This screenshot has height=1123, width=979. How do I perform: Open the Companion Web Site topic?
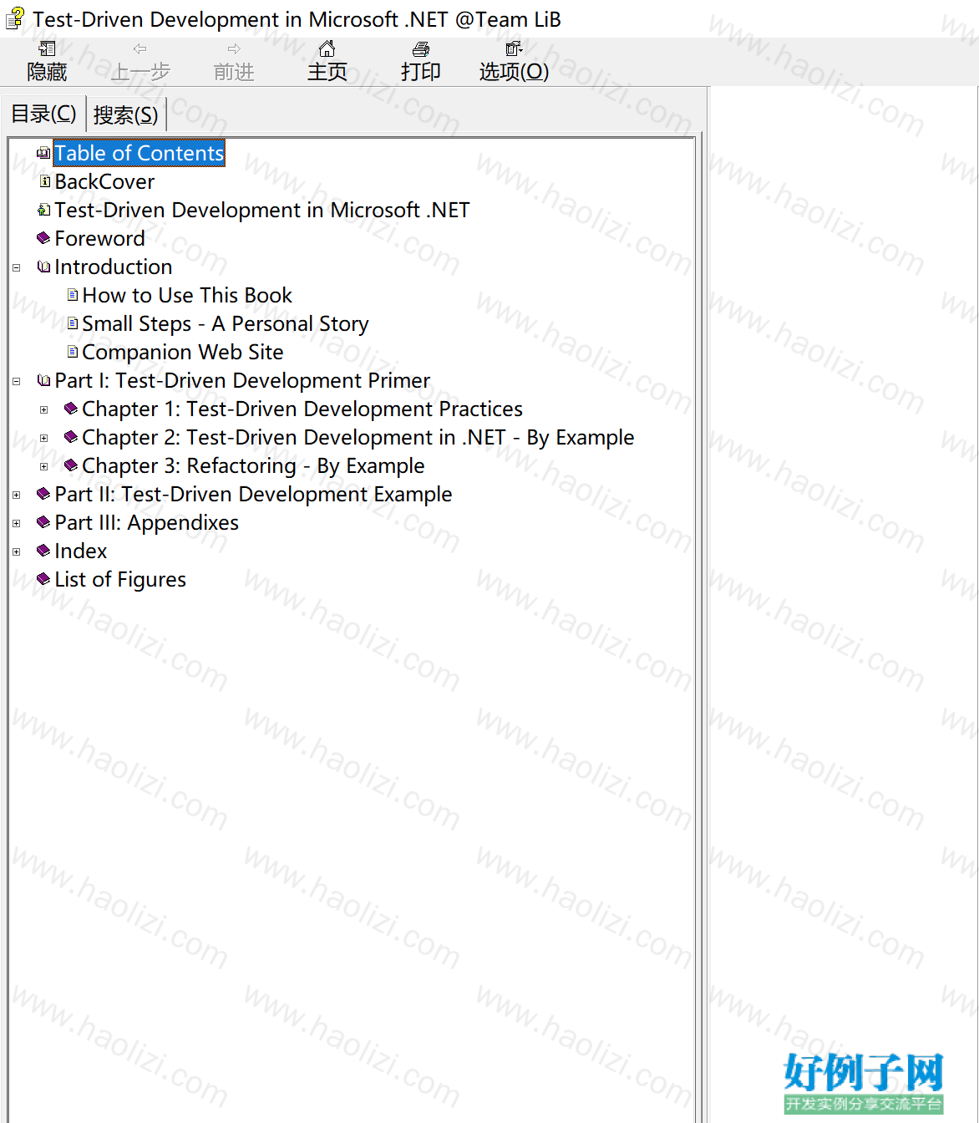183,352
